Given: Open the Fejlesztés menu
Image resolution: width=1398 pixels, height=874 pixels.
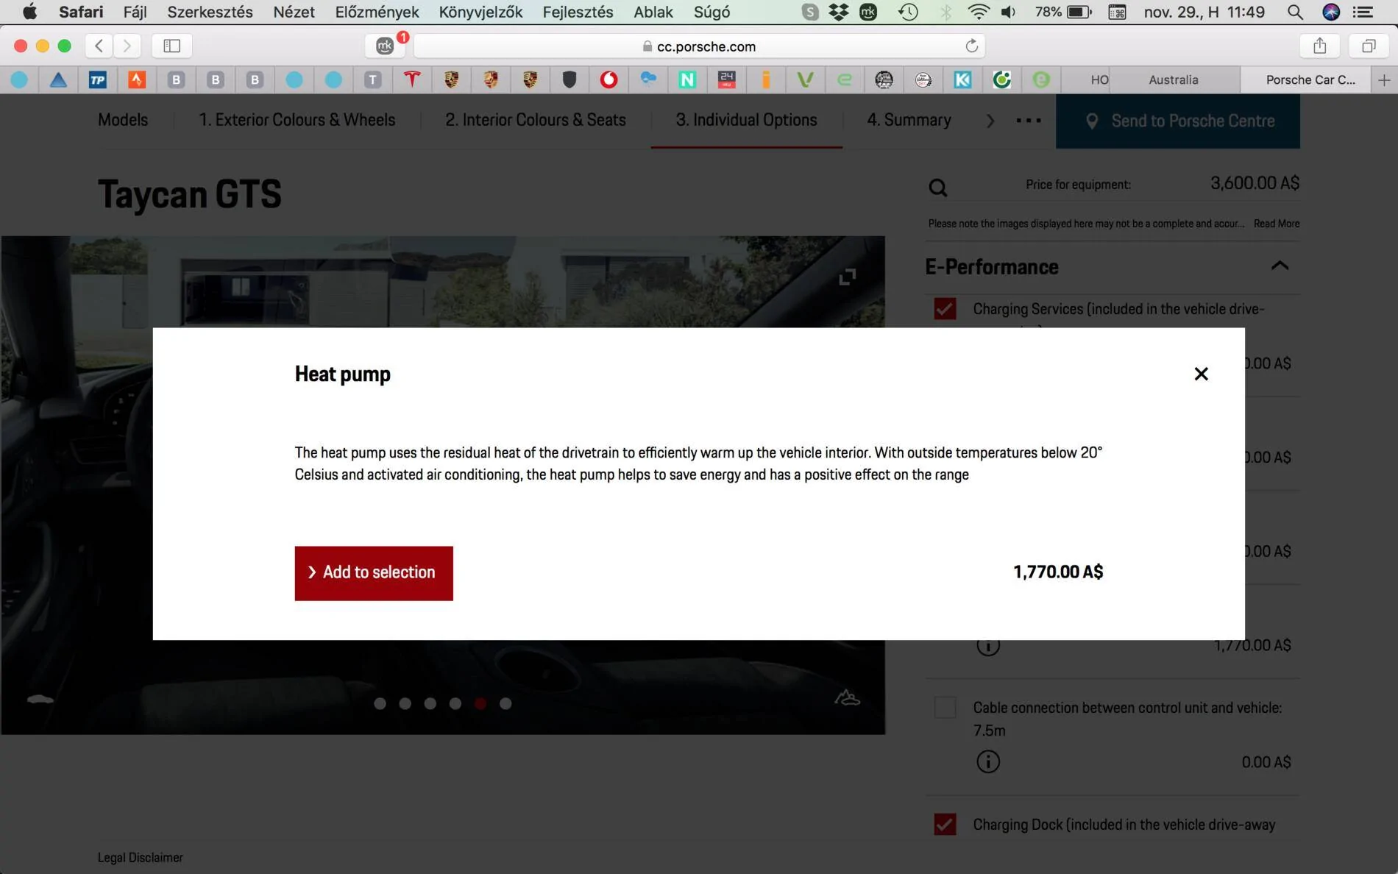Looking at the screenshot, I should pyautogui.click(x=578, y=12).
